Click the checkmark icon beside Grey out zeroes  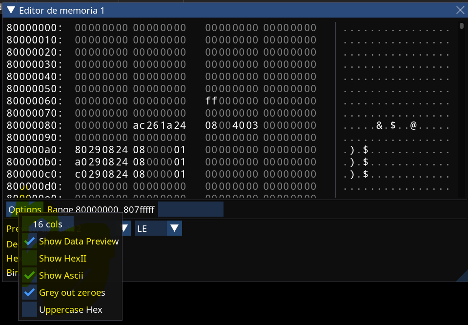point(29,292)
